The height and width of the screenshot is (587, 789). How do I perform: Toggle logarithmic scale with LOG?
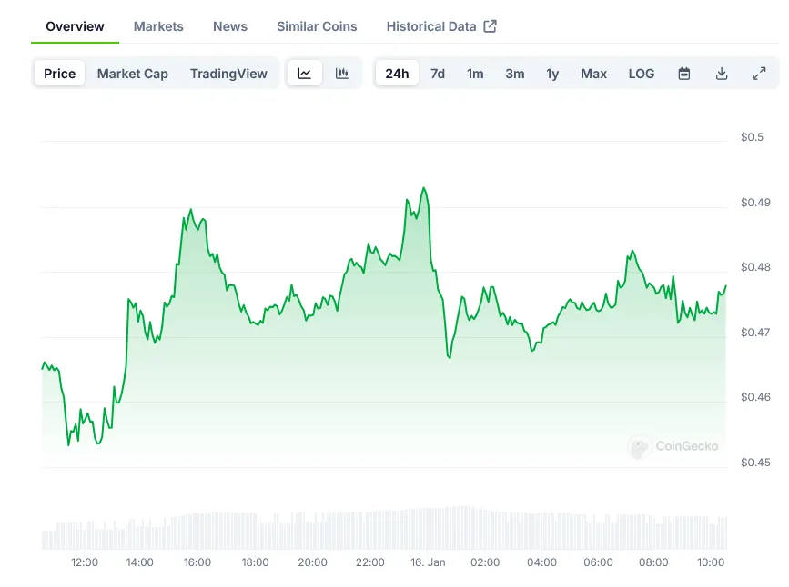(641, 74)
